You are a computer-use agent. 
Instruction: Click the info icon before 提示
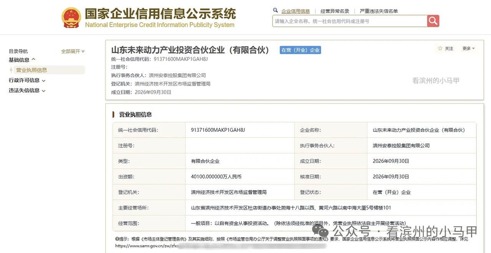pos(117,239)
